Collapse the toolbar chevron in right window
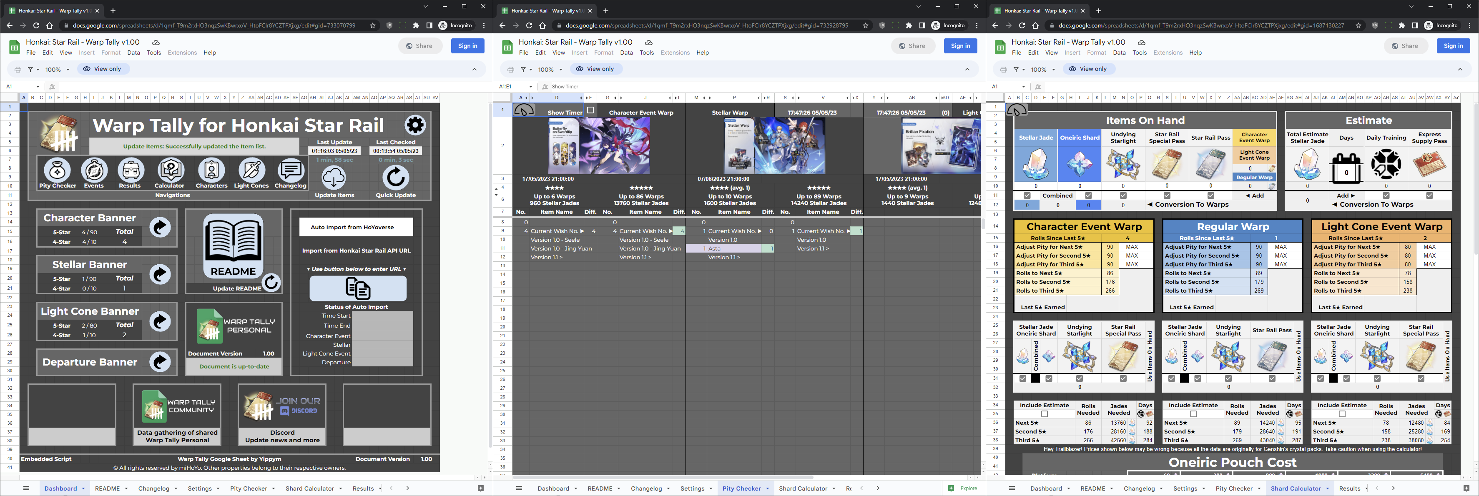Viewport: 1479px width, 496px height. (x=1460, y=70)
